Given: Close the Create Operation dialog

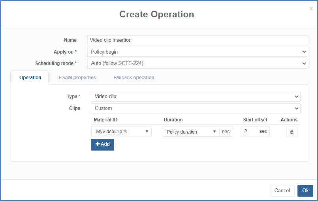Looking at the screenshot, I should (x=311, y=8).
